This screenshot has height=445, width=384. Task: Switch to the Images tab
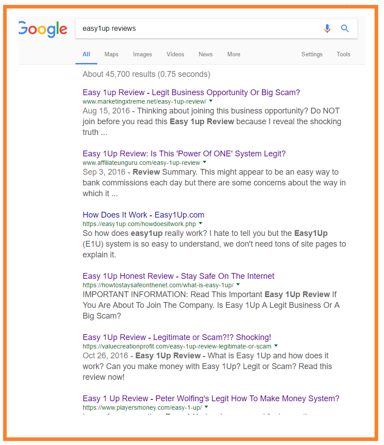(x=142, y=54)
